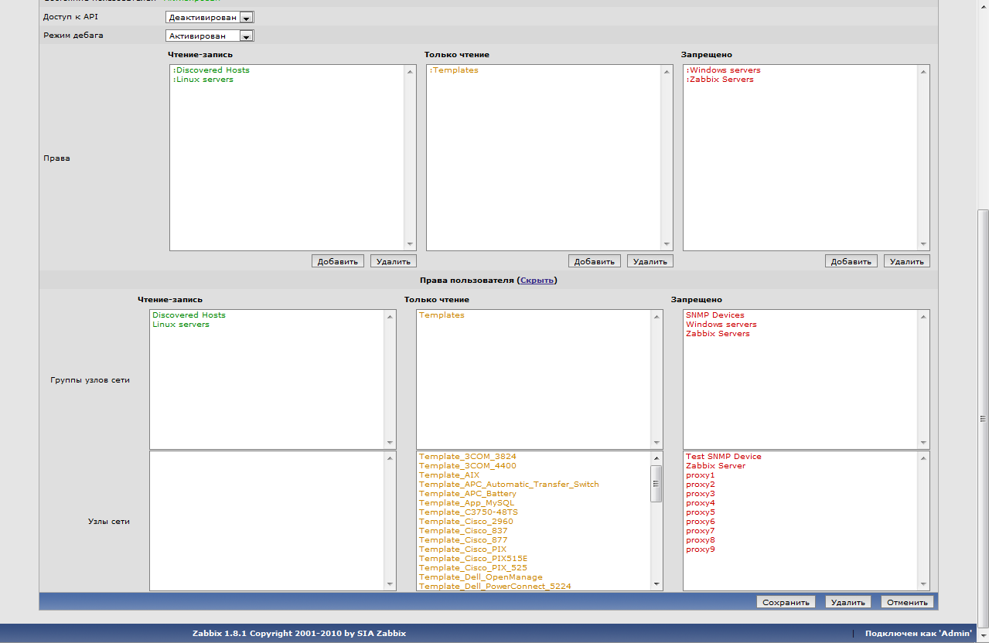Viewport: 989px width, 643px height.
Task: Click Удалить button next to Сохранить
Action: pyautogui.click(x=848, y=602)
